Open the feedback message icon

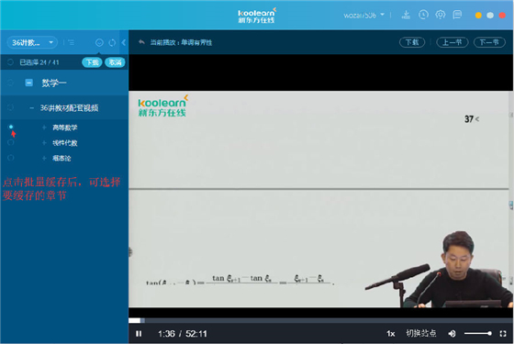tap(457, 15)
